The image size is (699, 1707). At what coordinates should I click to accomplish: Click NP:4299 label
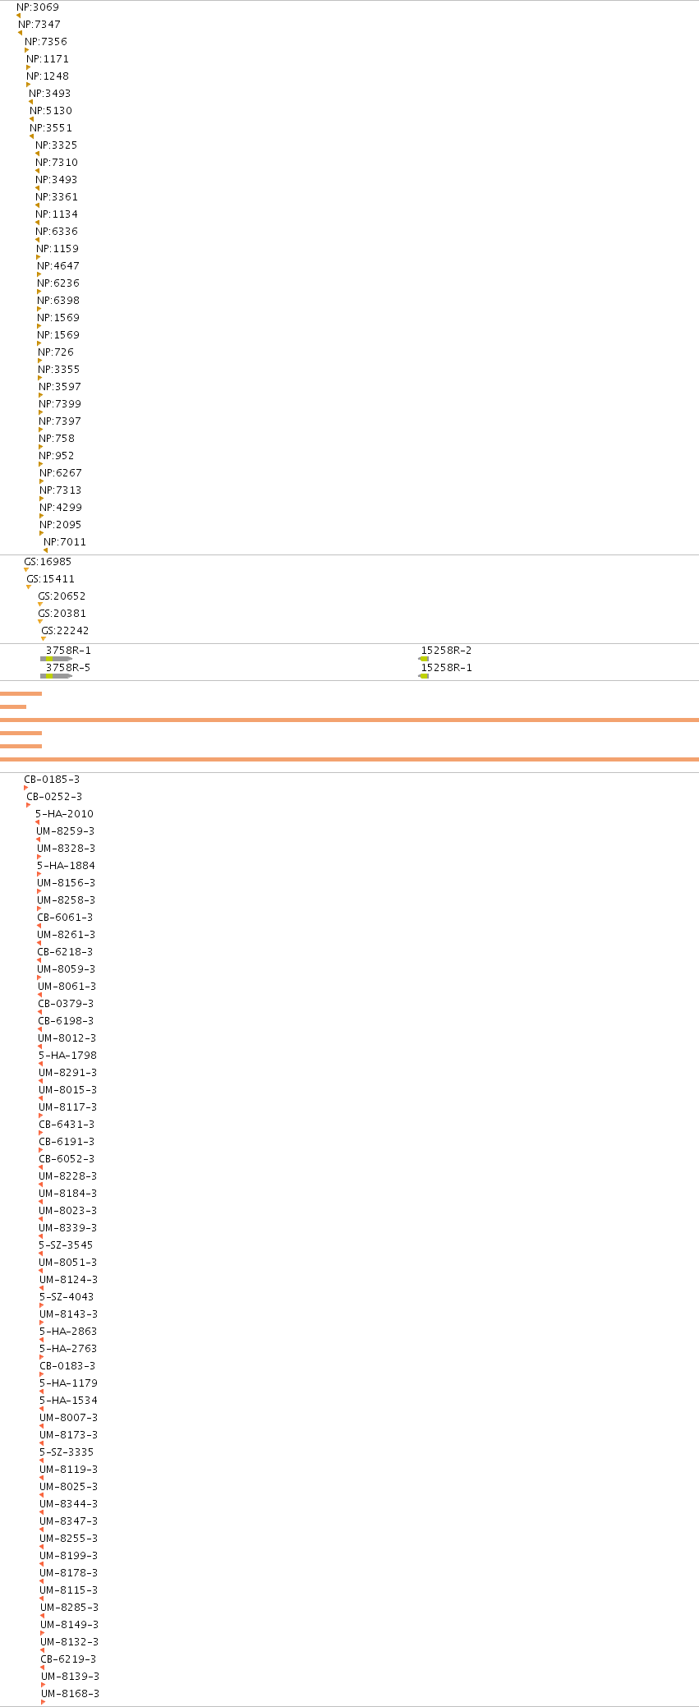click(61, 508)
